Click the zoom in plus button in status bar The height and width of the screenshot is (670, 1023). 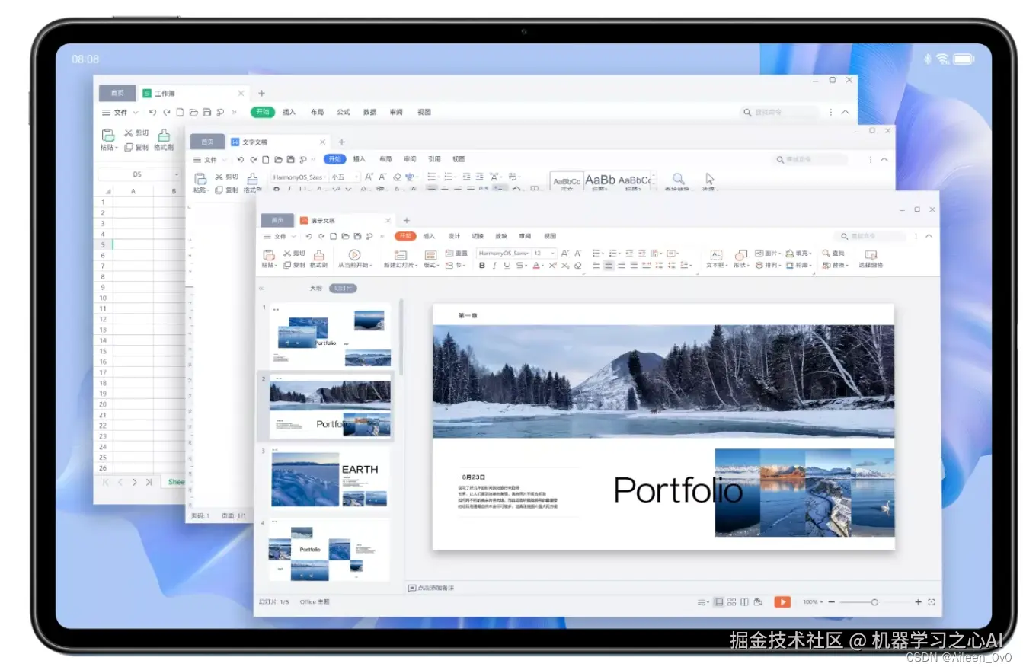pyautogui.click(x=918, y=601)
